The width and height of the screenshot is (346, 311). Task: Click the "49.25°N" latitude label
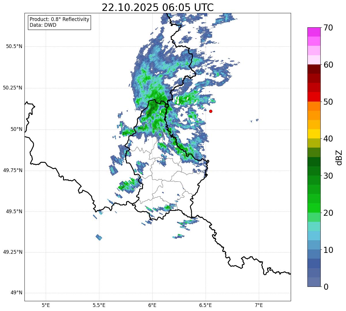click(x=13, y=252)
